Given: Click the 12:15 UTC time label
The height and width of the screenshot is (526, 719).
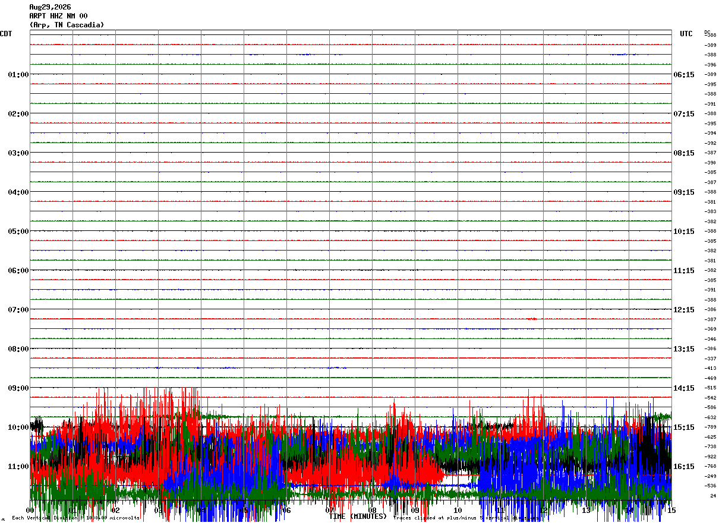Looking at the screenshot, I should coord(683,310).
